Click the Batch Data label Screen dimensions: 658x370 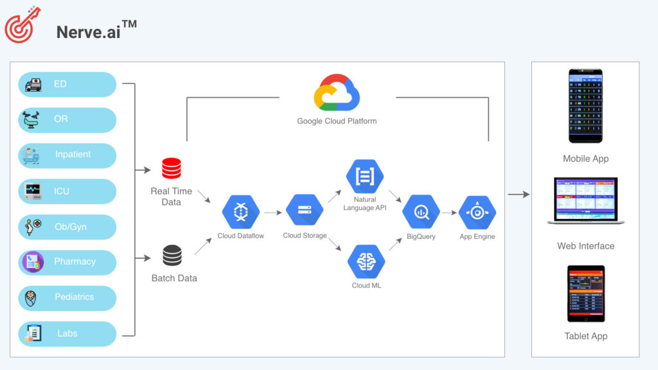(174, 278)
